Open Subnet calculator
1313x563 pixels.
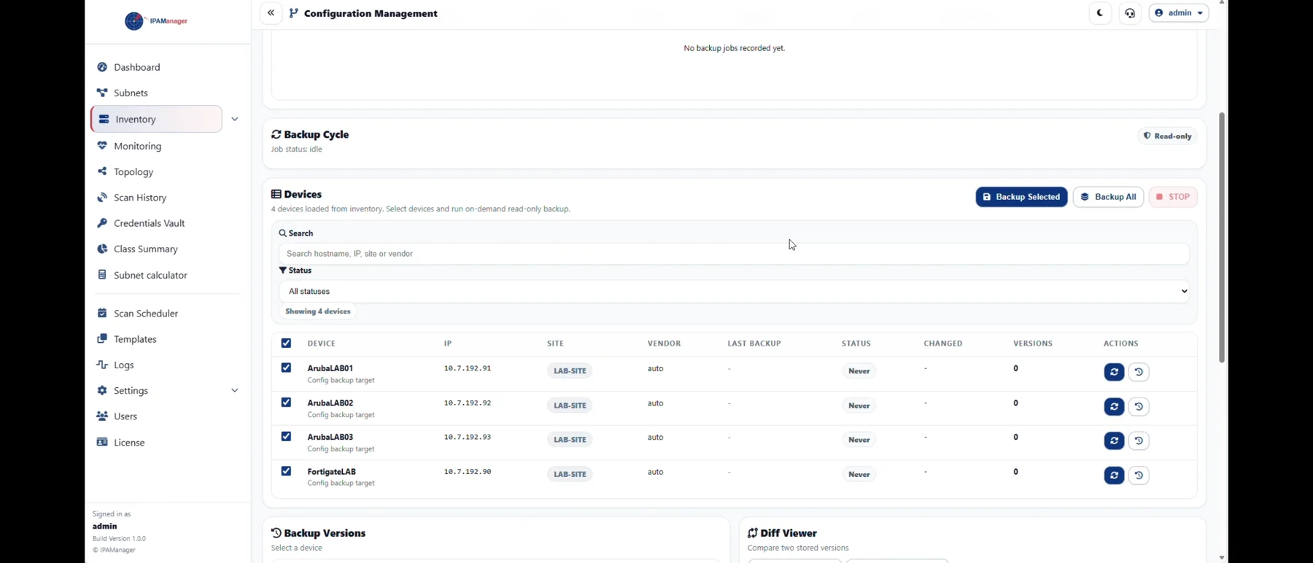pos(150,275)
